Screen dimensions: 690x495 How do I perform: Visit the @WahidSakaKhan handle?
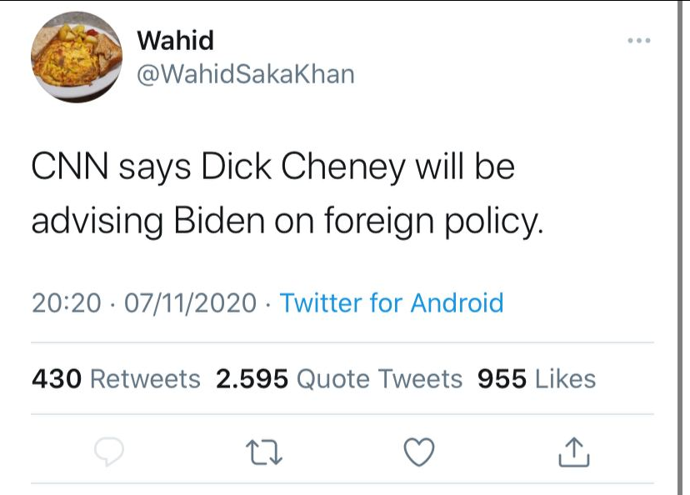[244, 74]
